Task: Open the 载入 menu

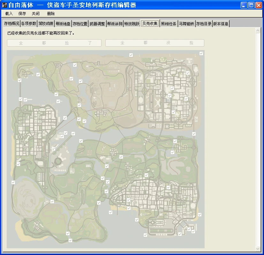Action: (9, 14)
